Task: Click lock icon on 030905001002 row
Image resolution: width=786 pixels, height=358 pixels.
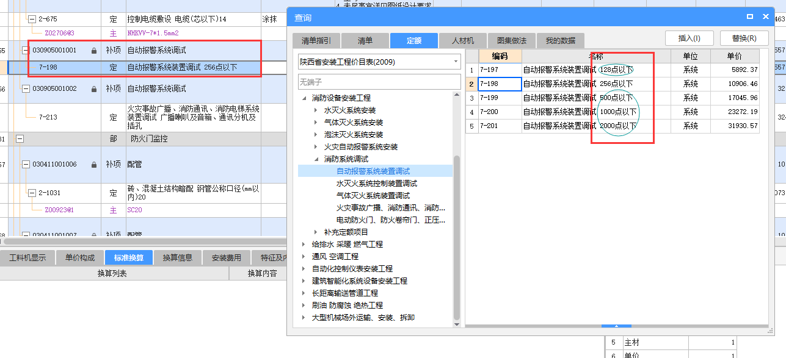Action: (x=93, y=89)
